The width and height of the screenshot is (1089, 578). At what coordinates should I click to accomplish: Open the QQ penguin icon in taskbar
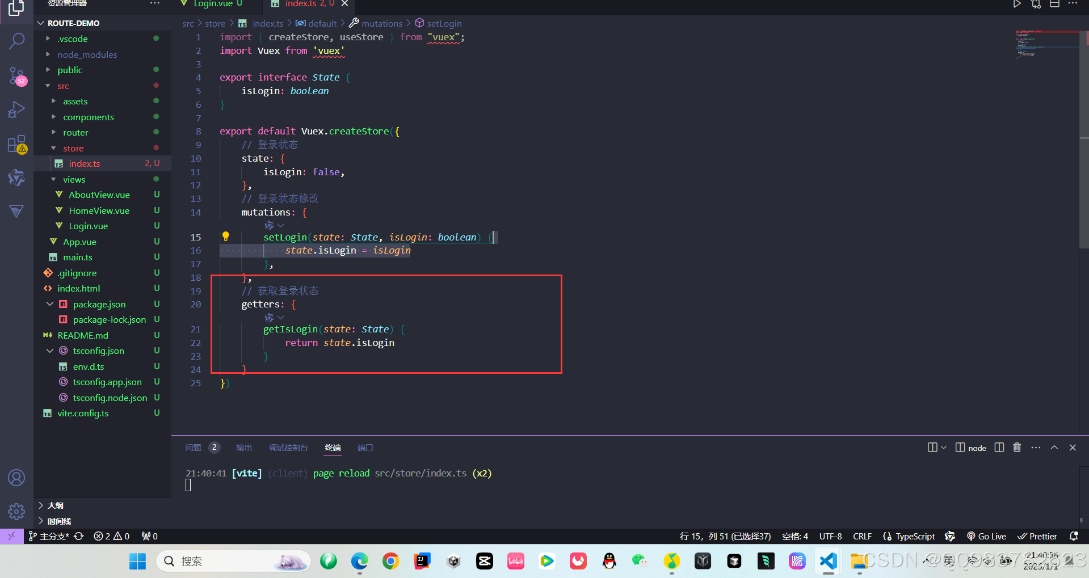(x=609, y=562)
